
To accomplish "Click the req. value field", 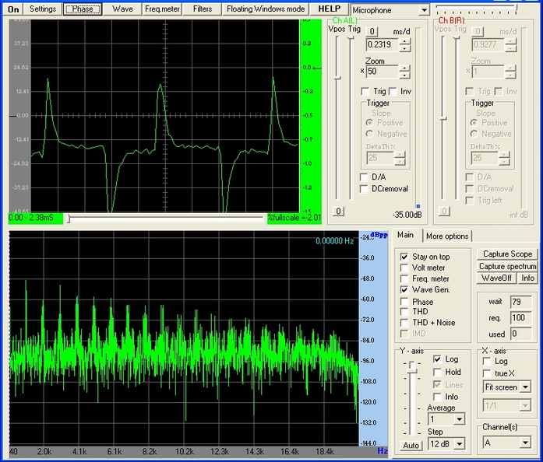I will pos(521,318).
